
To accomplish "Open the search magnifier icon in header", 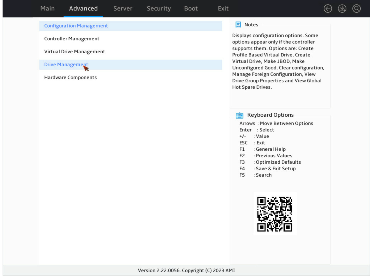I will pyautogui.click(x=356, y=9).
